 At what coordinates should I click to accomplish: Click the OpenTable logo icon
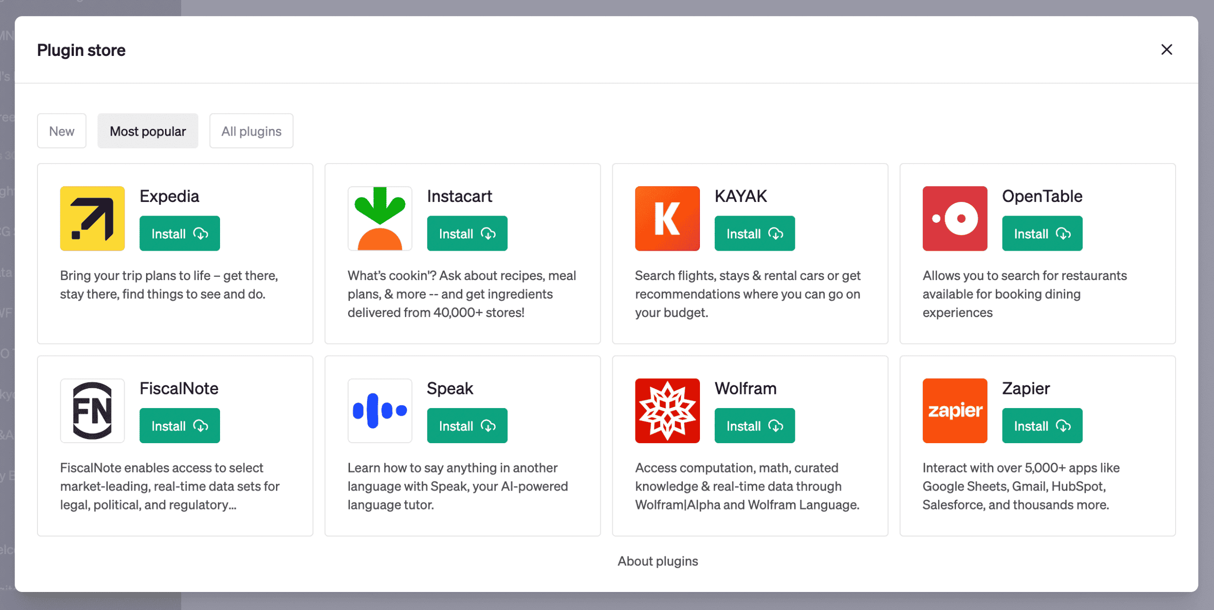(954, 219)
